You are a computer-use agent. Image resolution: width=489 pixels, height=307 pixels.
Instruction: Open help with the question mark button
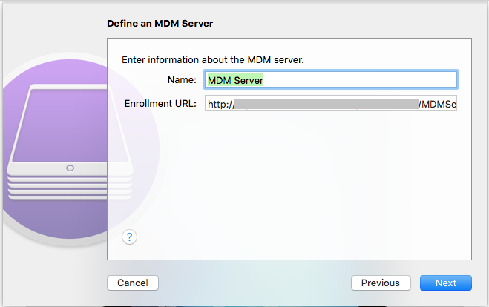pyautogui.click(x=129, y=237)
